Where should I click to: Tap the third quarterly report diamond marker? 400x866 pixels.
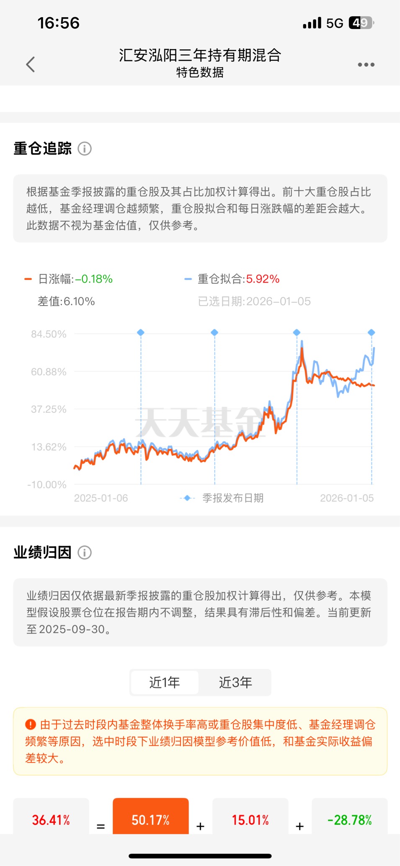click(x=297, y=332)
